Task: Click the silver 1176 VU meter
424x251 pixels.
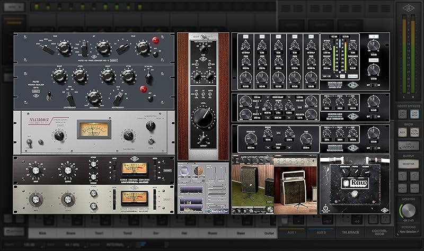Action: pyautogui.click(x=135, y=198)
